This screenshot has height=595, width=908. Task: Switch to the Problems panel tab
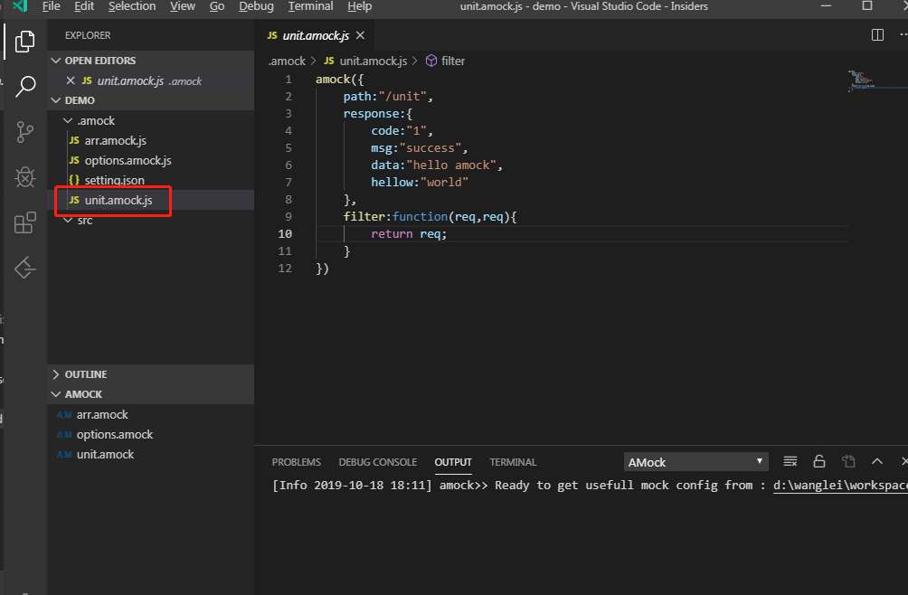point(296,462)
